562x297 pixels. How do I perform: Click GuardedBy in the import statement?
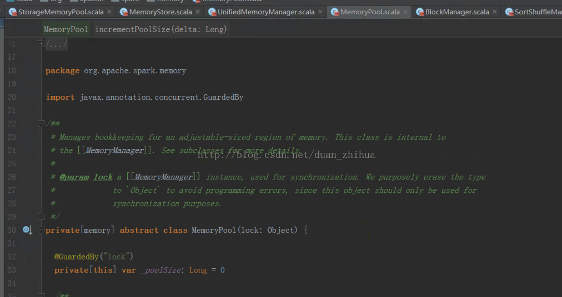(223, 97)
